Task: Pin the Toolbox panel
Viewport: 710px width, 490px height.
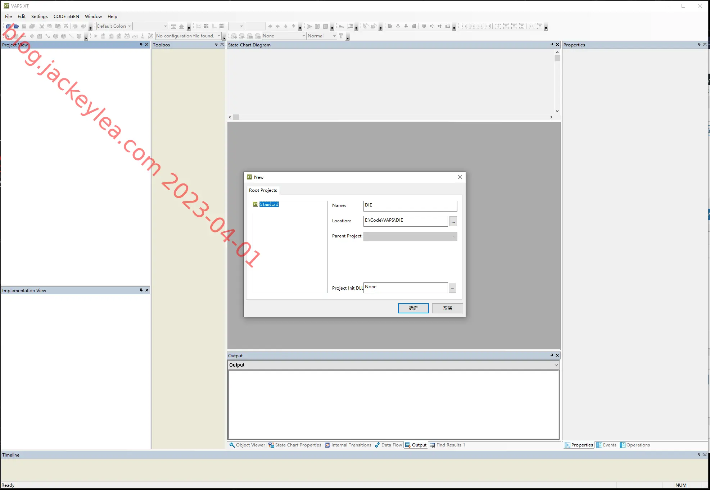Action: [x=216, y=45]
